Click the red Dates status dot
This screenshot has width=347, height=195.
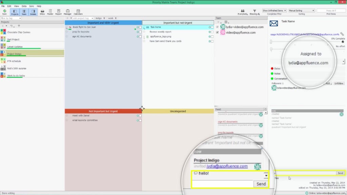[272, 68]
